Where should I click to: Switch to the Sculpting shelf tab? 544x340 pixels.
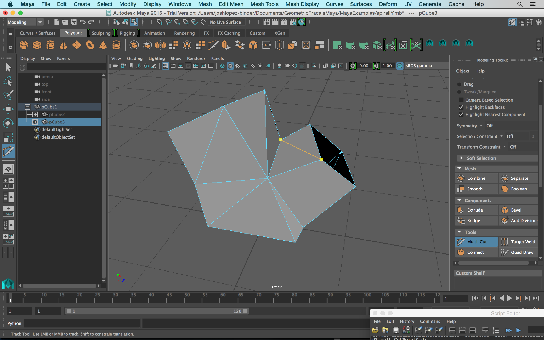click(101, 33)
